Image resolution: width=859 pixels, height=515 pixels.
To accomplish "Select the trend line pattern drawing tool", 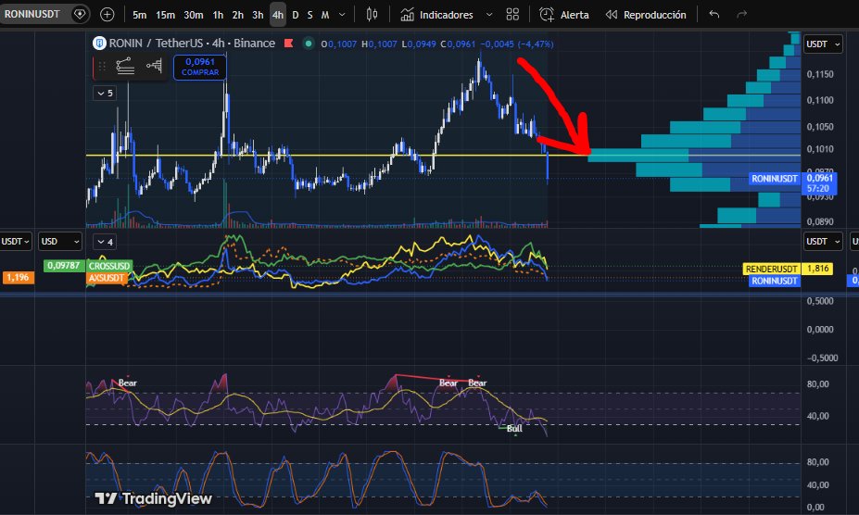I will pyautogui.click(x=125, y=67).
